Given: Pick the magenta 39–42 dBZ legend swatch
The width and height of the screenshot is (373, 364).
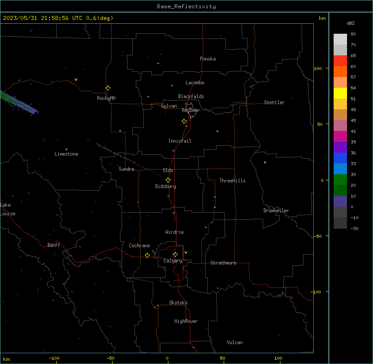Looking at the screenshot, I should tap(340, 136).
